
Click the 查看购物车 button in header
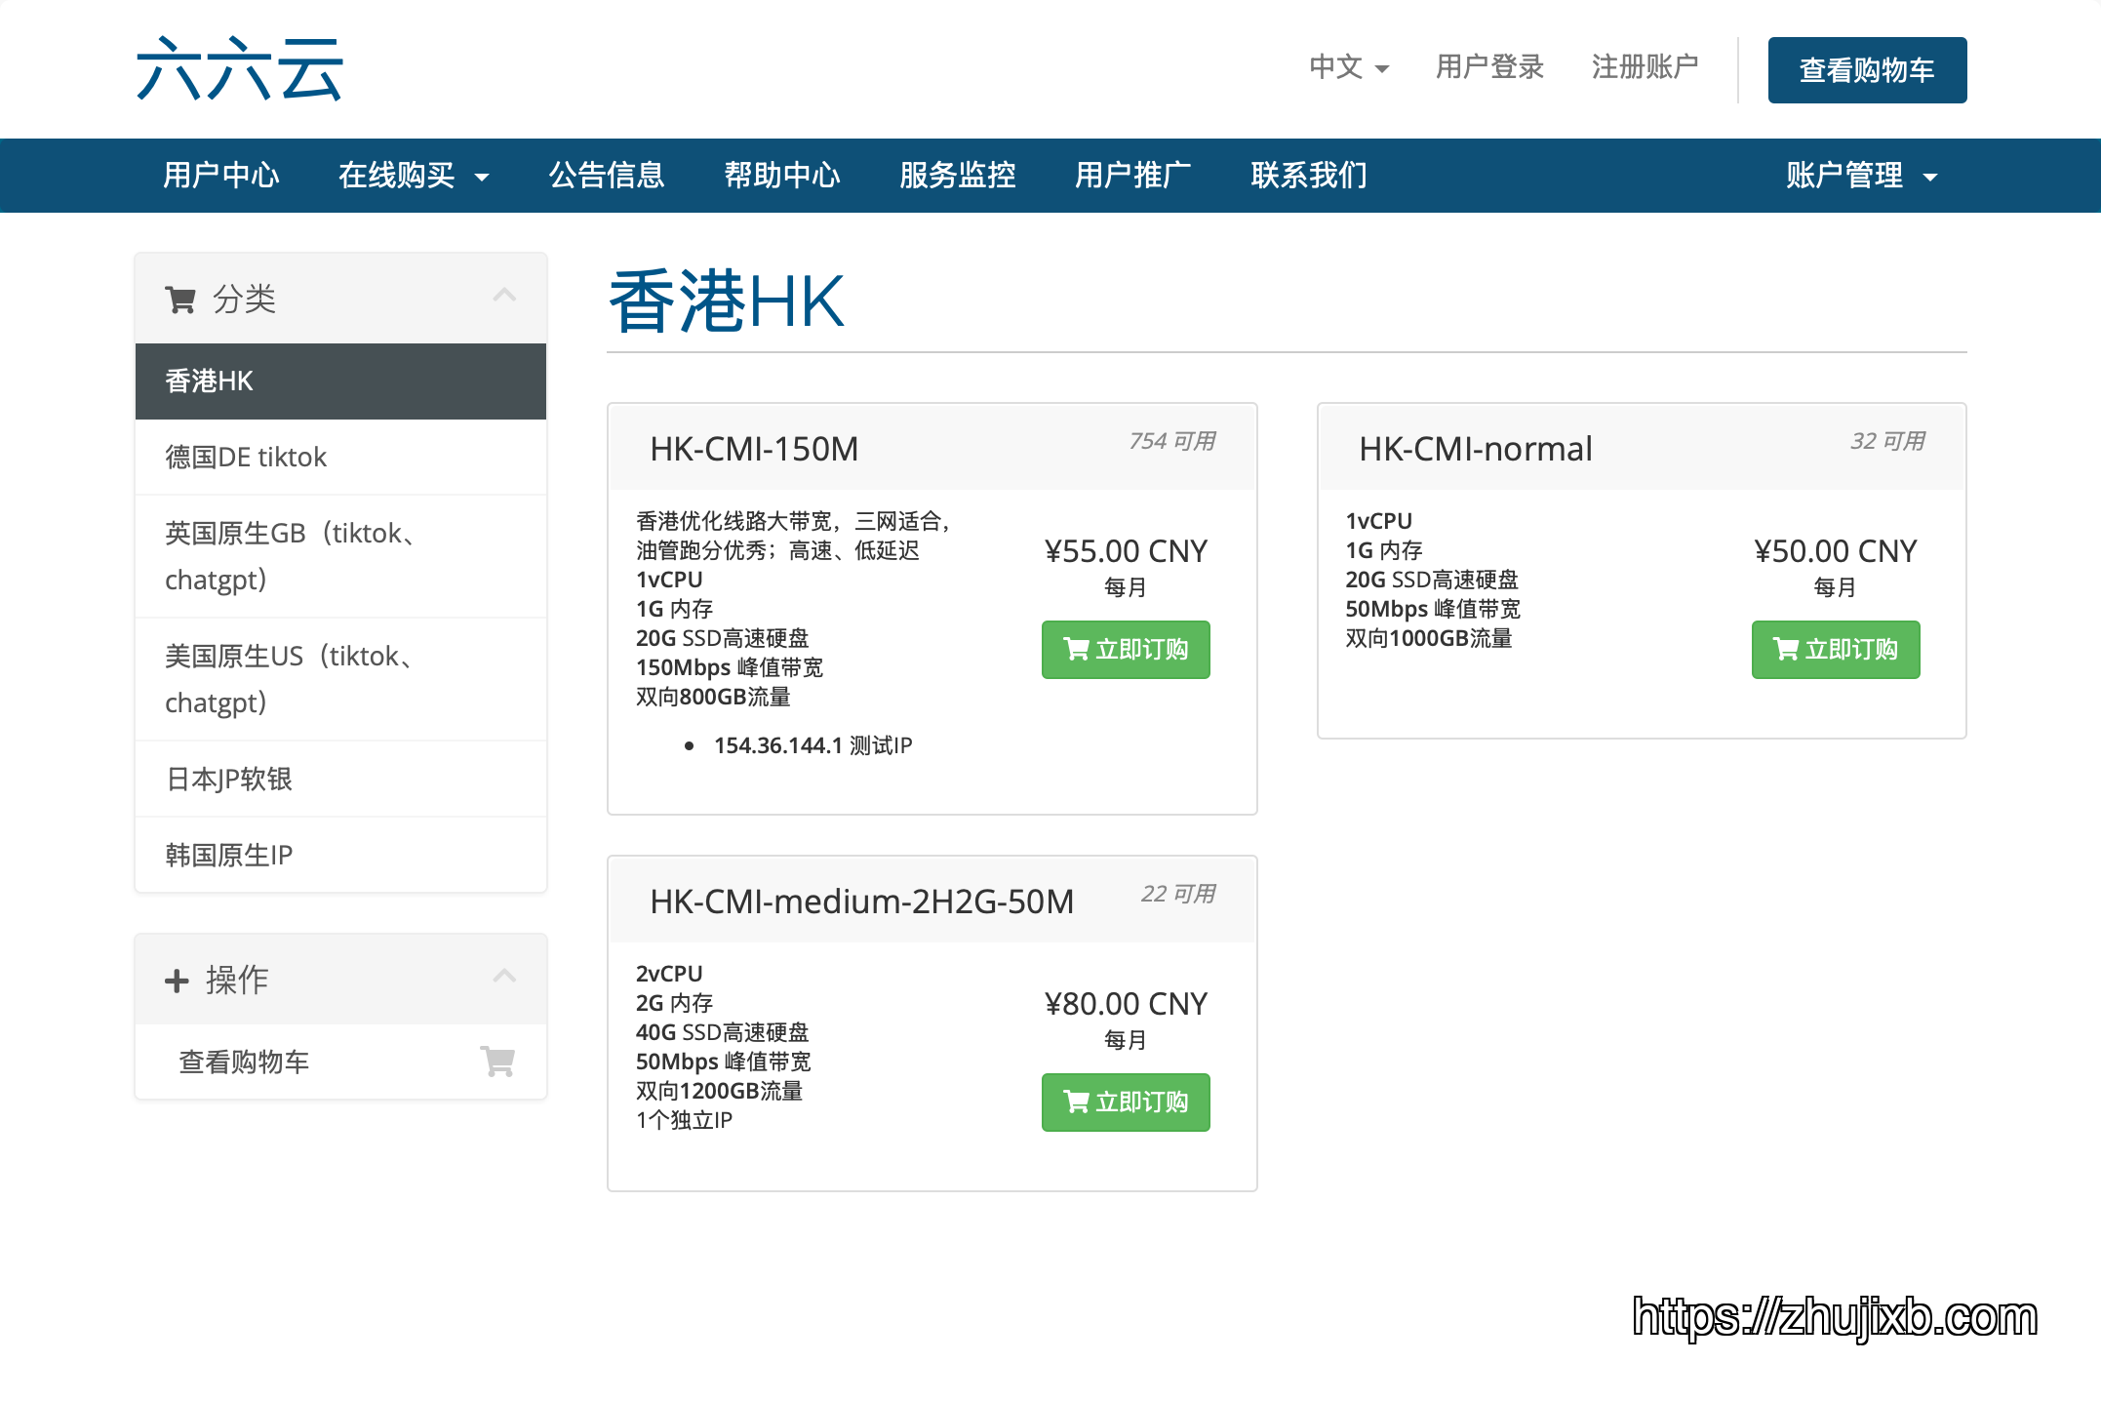(1867, 70)
